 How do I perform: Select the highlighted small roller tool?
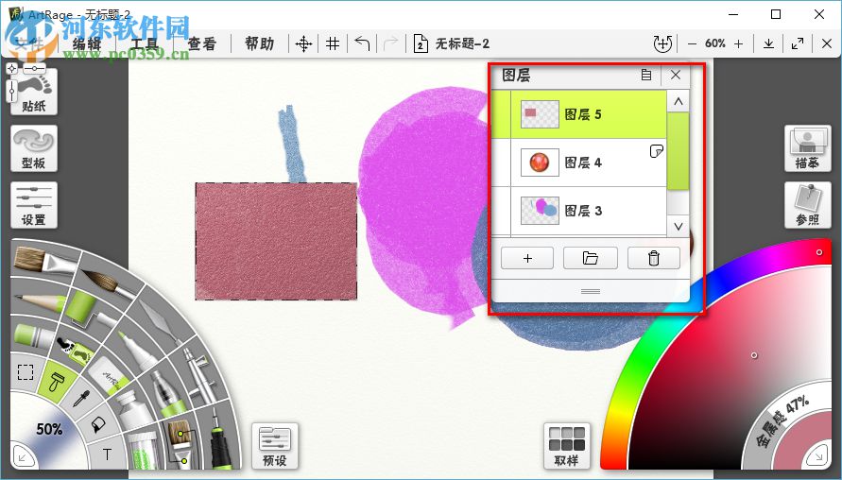click(x=56, y=383)
